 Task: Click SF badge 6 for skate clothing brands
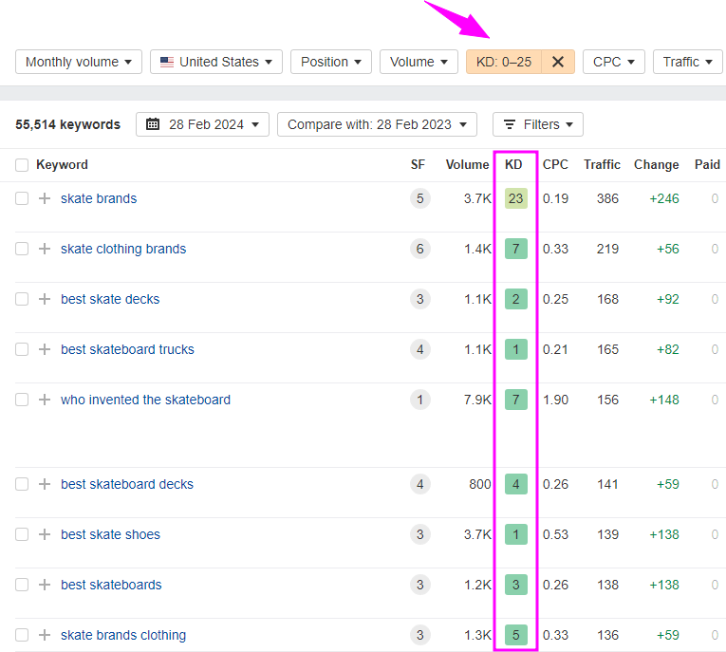pyautogui.click(x=419, y=249)
